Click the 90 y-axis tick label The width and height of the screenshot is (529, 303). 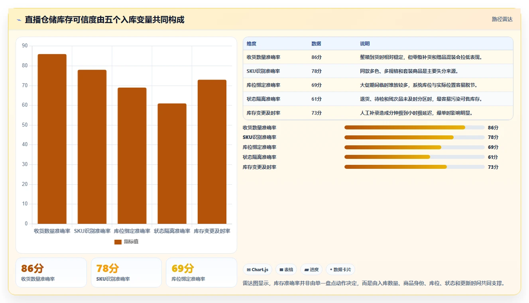[25, 46]
